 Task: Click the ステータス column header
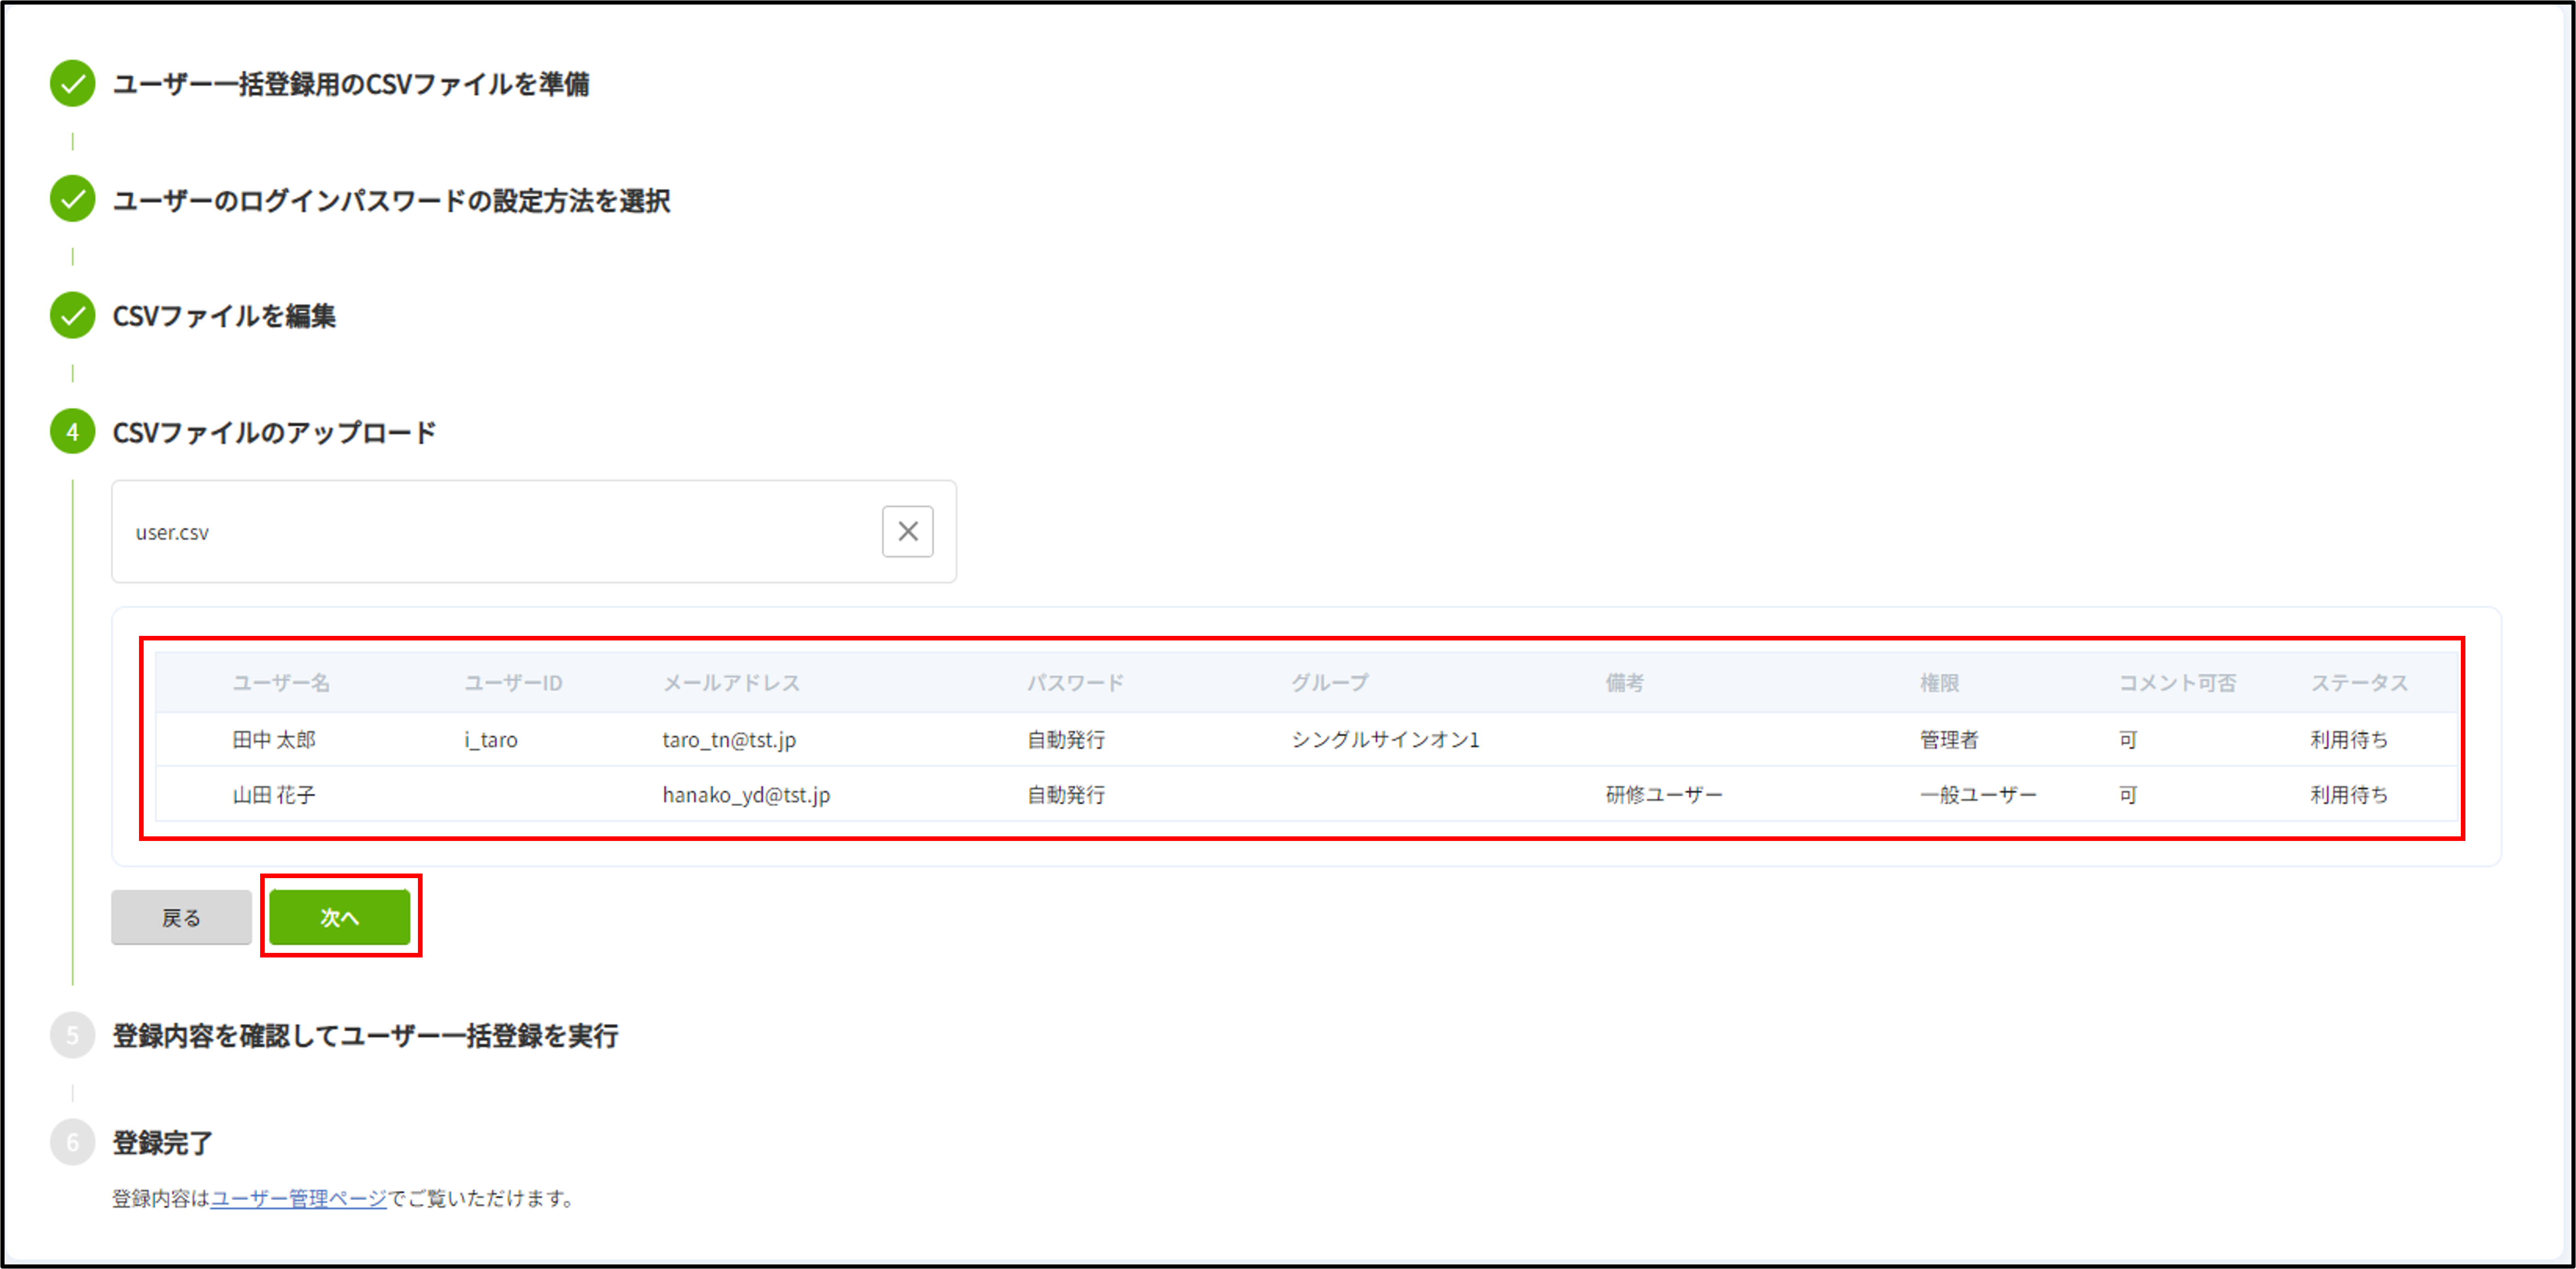click(2359, 683)
